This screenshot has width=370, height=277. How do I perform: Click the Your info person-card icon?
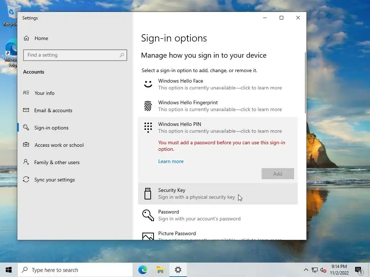[26, 93]
